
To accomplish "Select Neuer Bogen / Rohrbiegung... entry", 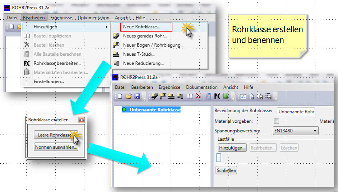I will (x=159, y=45).
